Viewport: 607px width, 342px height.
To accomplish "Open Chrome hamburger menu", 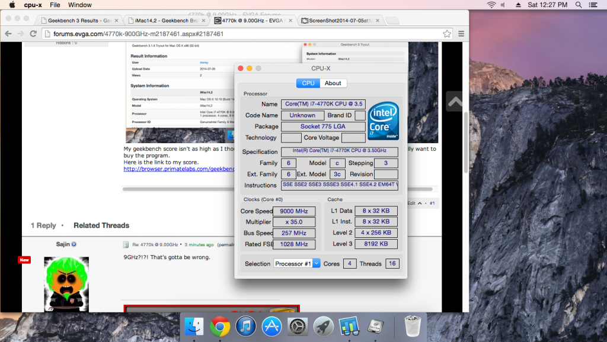I will (461, 34).
